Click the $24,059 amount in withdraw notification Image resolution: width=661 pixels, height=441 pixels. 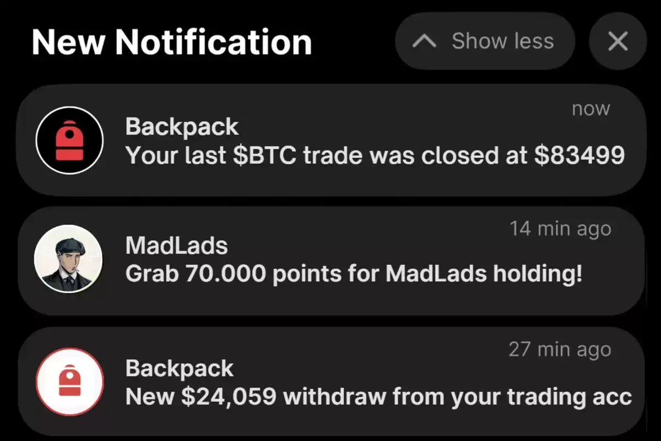(x=229, y=396)
